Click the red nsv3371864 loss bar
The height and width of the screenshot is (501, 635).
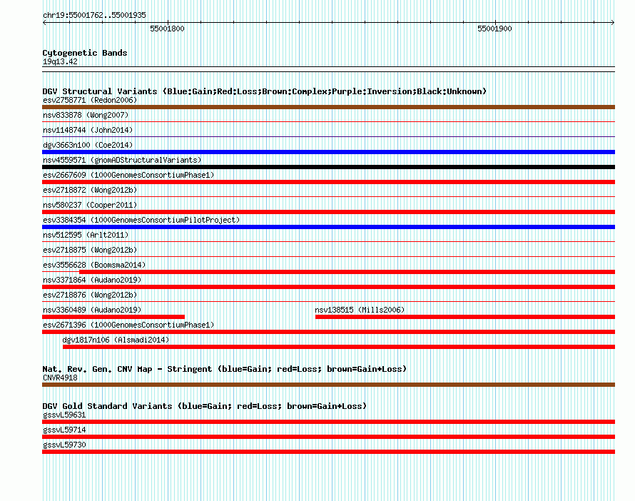tap(328, 287)
